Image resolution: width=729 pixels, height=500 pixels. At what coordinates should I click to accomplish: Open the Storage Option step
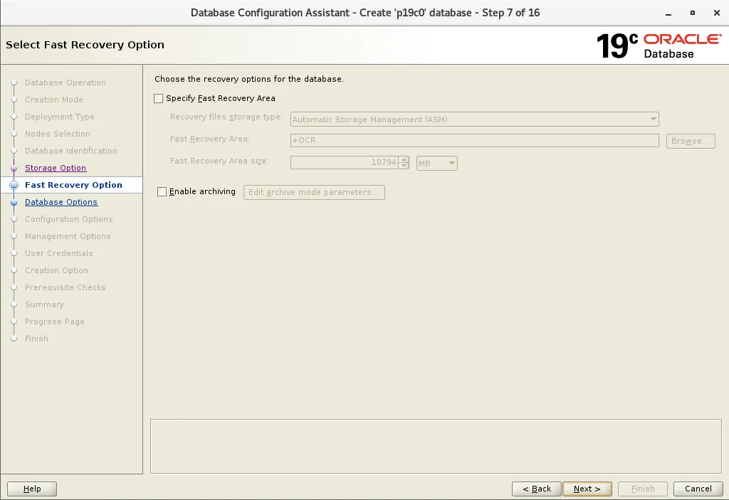click(56, 168)
